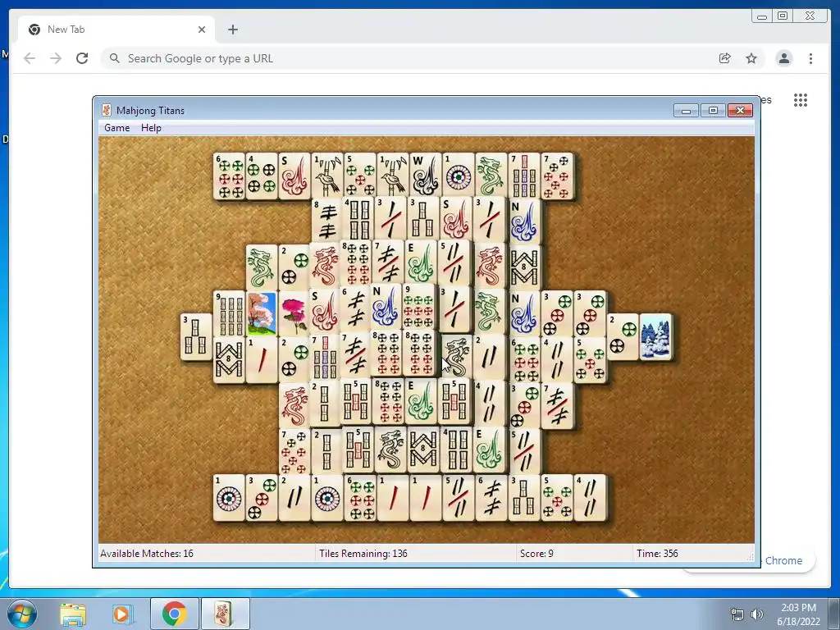Select the 3 of circles tile in bottom row
The width and height of the screenshot is (840, 630).
pos(262,498)
